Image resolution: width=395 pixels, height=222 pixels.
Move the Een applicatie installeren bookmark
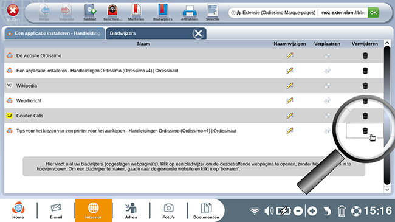click(x=327, y=71)
